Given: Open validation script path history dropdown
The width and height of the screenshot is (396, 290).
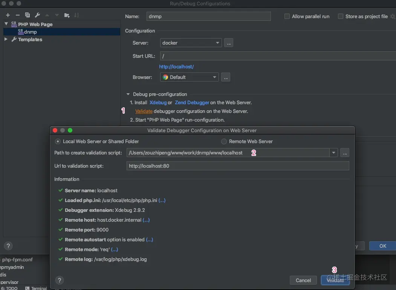Looking at the screenshot, I should [x=333, y=153].
